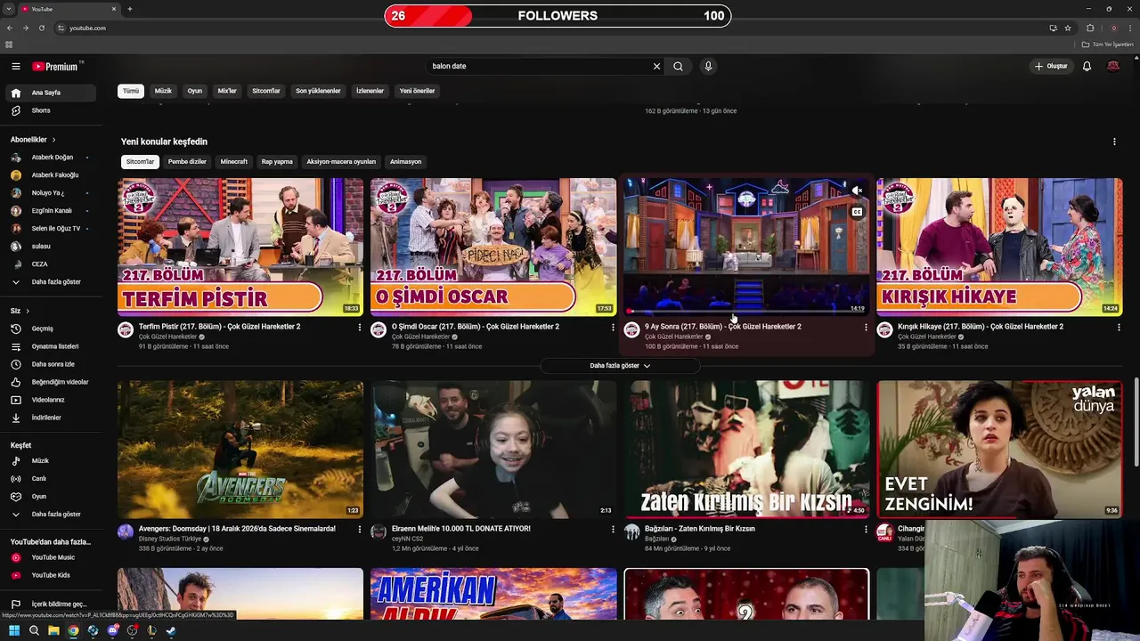Open options menu for O Şimdi Oscar video
This screenshot has height=641, width=1140.
click(x=613, y=328)
